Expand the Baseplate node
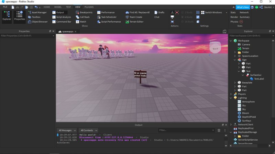The width and height of the screenshot is (275, 154). click(x=235, y=83)
